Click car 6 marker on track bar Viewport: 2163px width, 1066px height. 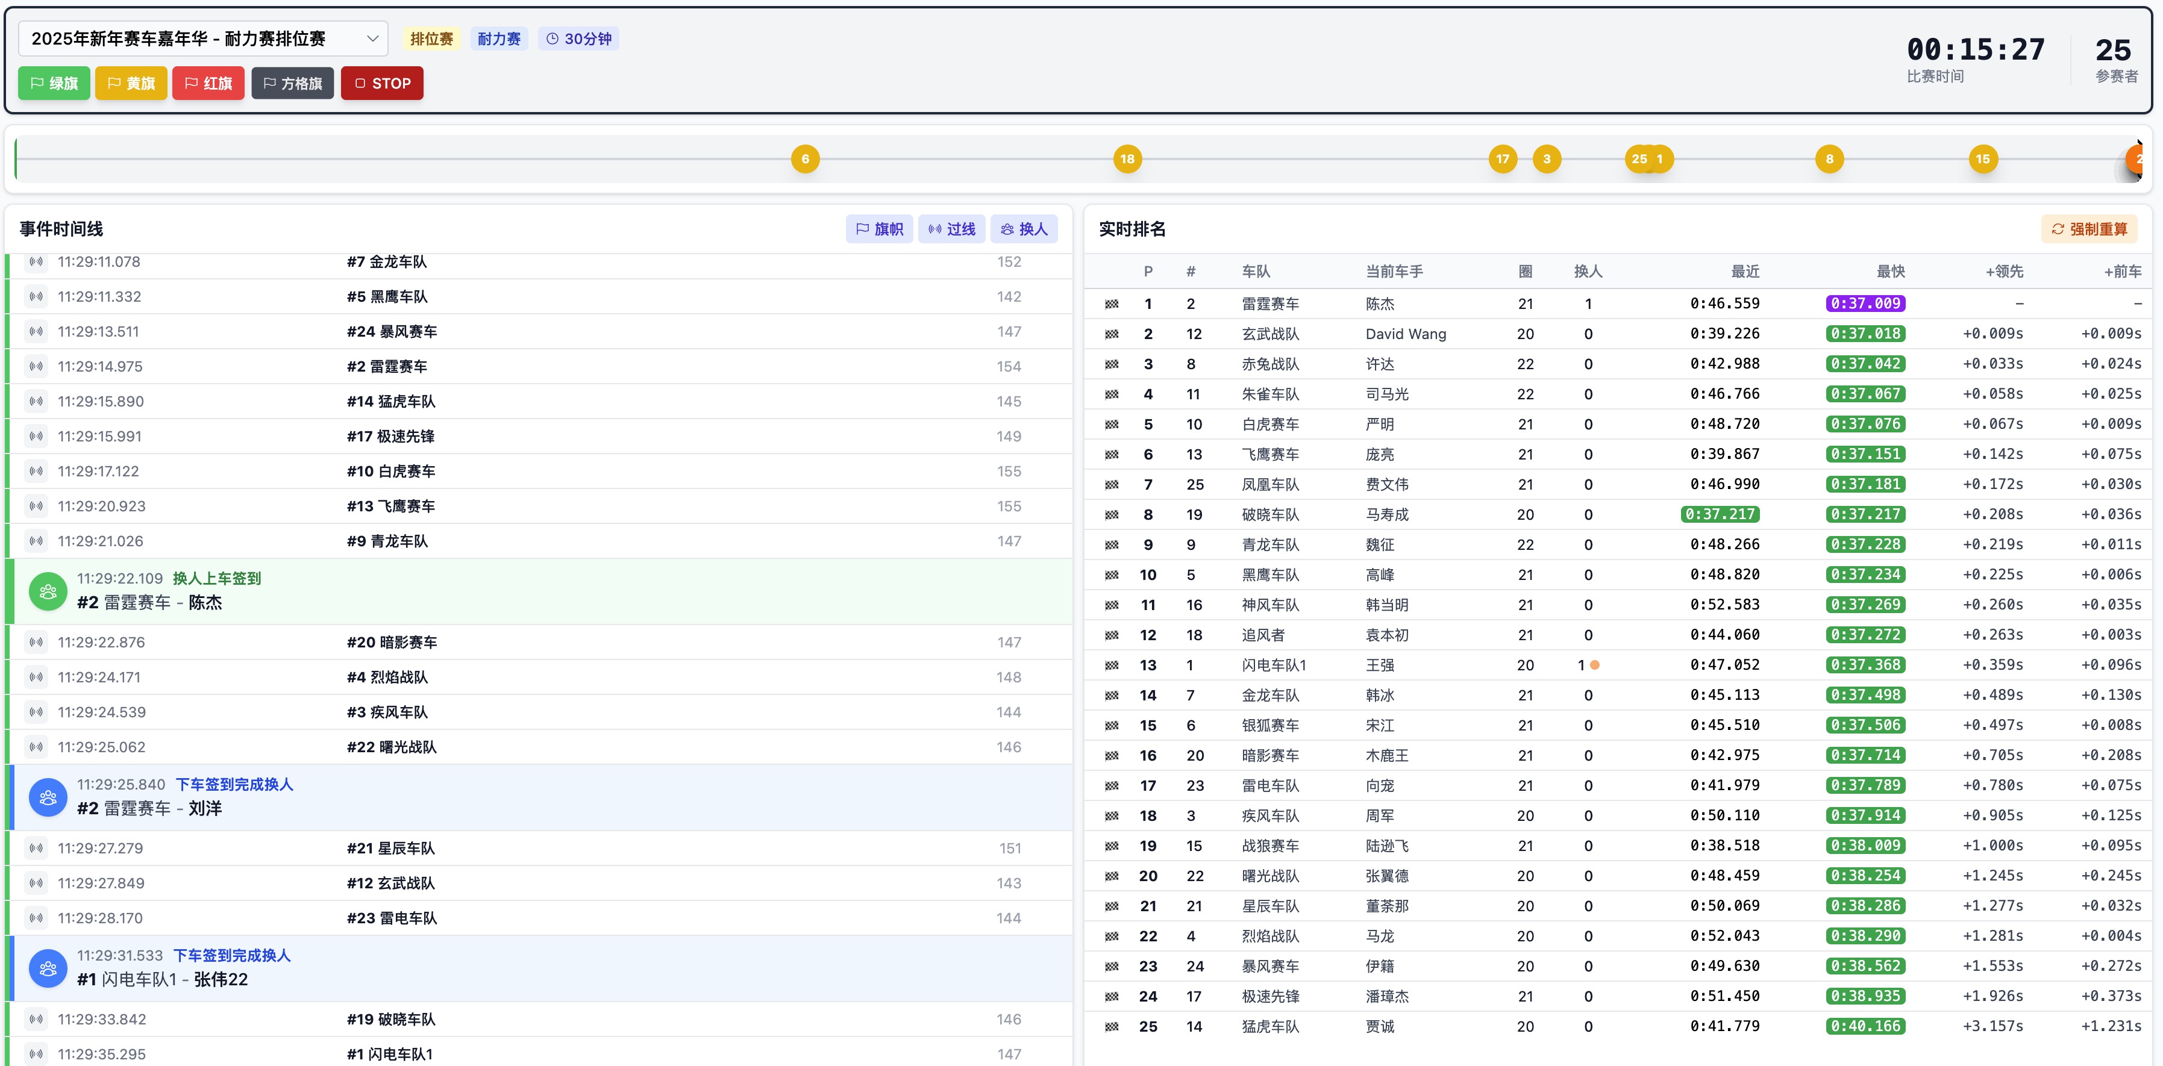point(804,158)
